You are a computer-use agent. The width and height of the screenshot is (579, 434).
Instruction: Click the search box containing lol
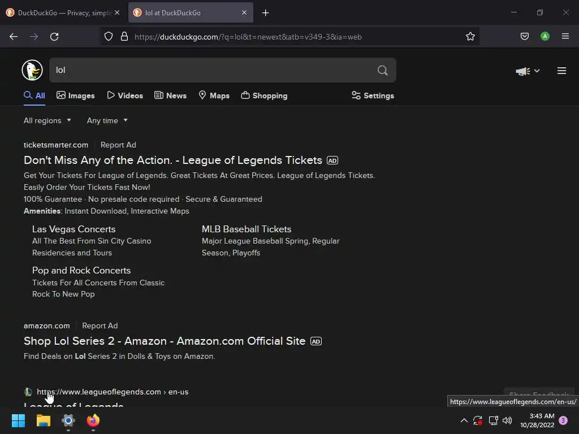tap(222, 70)
